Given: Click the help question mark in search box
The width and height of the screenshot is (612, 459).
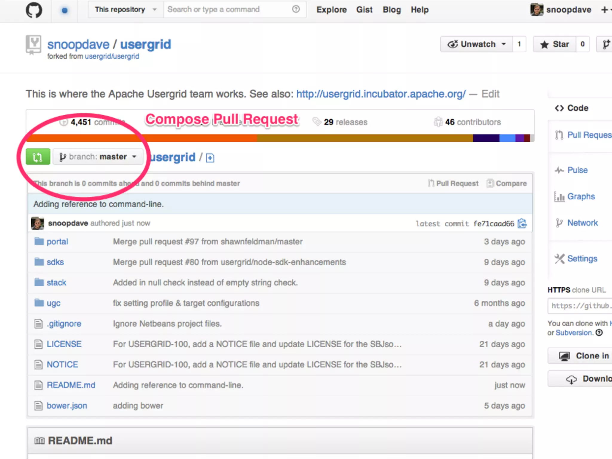Looking at the screenshot, I should click(296, 9).
